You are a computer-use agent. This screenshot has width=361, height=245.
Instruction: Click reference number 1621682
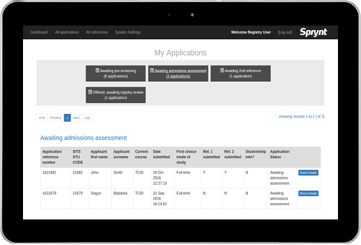49,172
